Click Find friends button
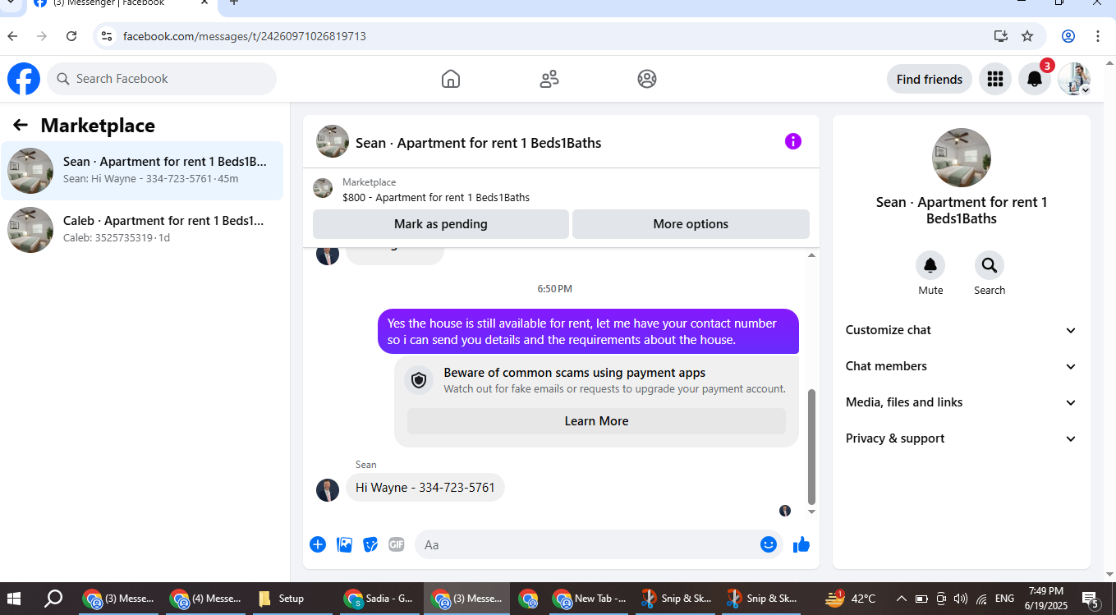This screenshot has height=615, width=1116. click(929, 79)
